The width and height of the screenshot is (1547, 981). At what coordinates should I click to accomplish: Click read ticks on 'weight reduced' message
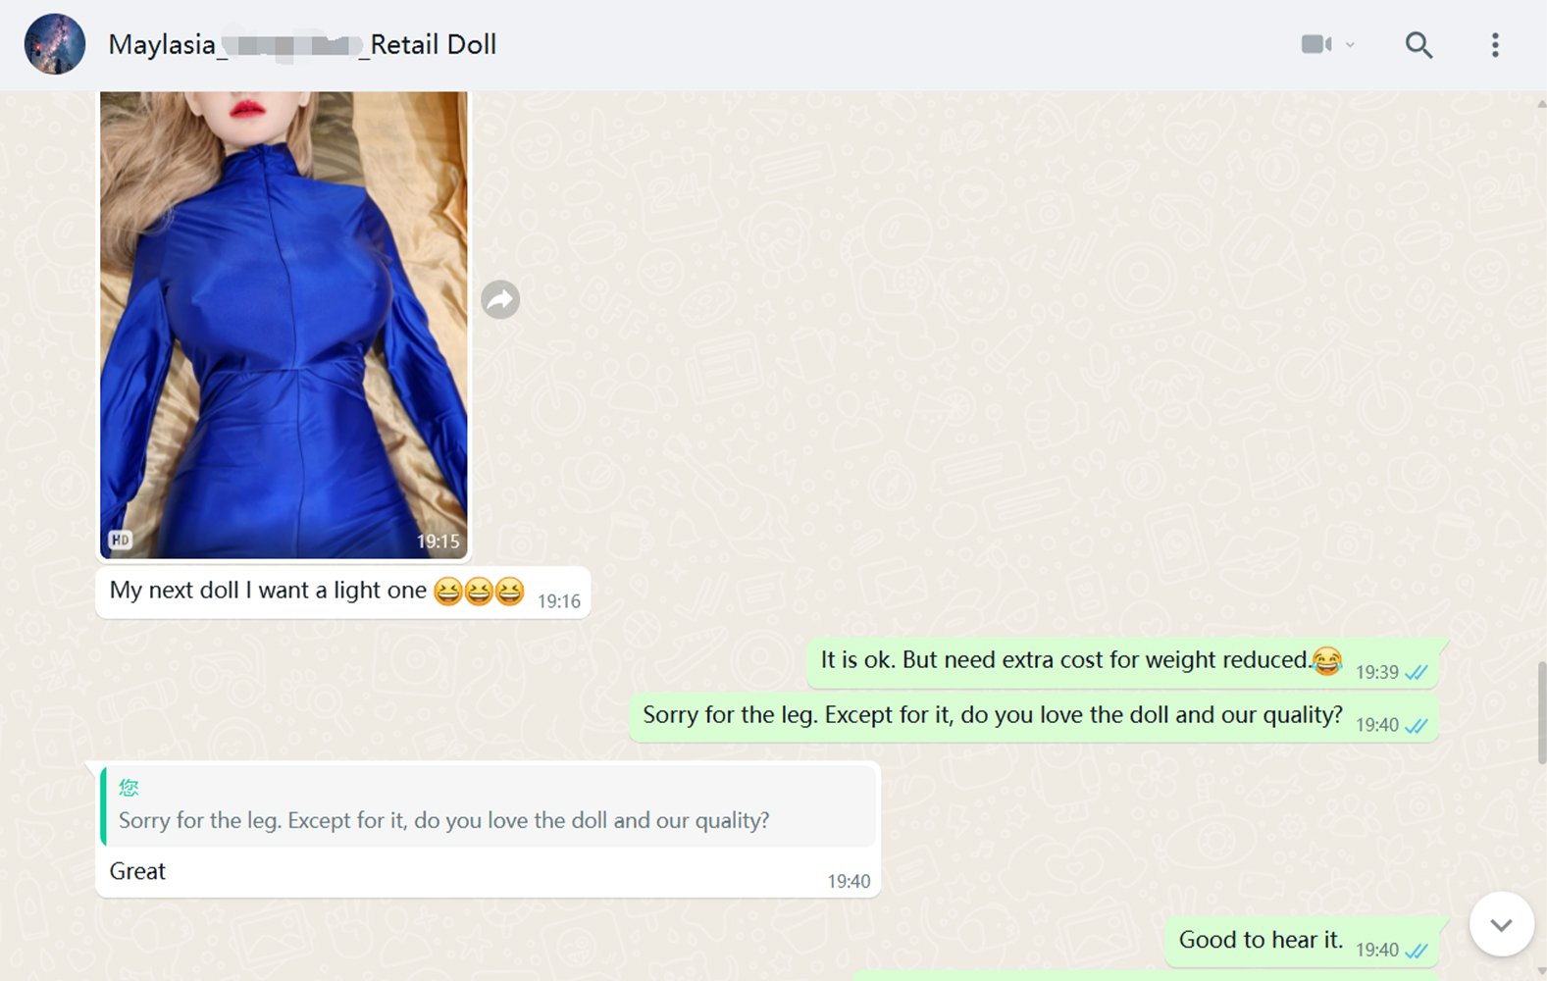[1416, 673]
